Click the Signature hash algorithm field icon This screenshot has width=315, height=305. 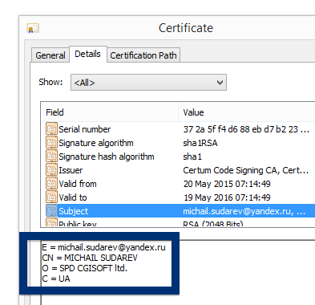(x=51, y=156)
